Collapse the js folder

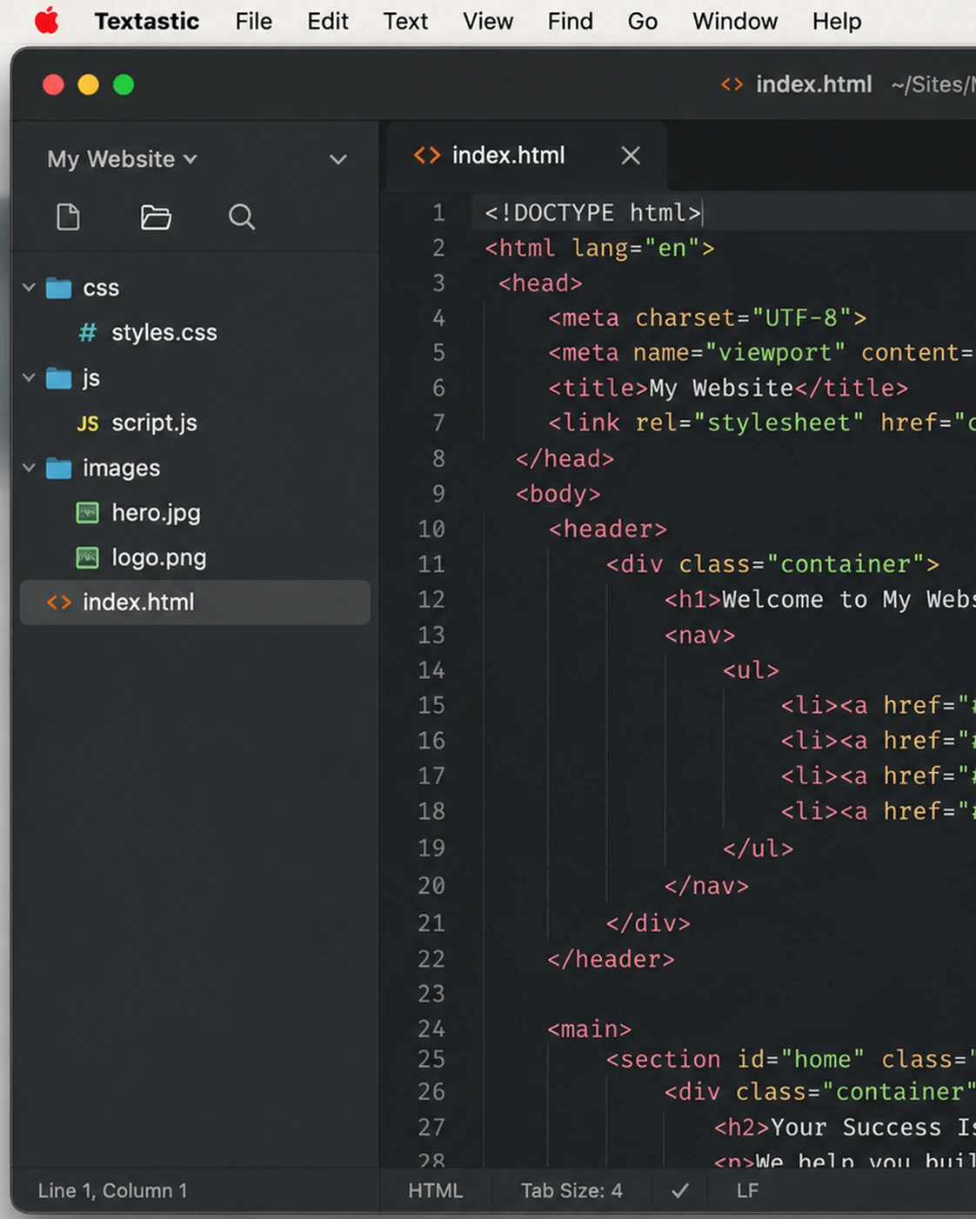click(29, 377)
